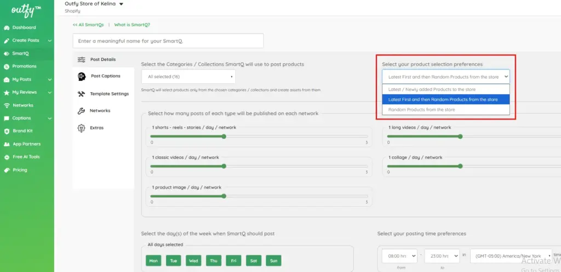Toggle the Sat day button
This screenshot has height=272, width=561.
coord(254,260)
